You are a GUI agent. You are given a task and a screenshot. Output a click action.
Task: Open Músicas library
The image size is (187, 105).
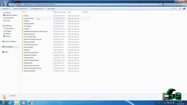[x=8, y=34]
